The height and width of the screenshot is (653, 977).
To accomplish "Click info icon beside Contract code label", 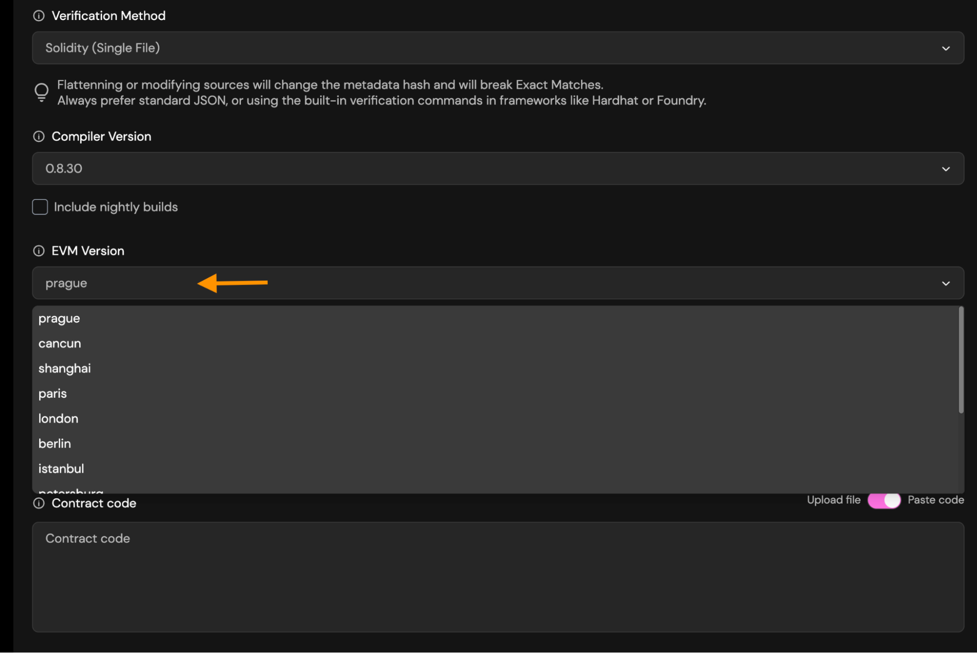I will (x=39, y=503).
